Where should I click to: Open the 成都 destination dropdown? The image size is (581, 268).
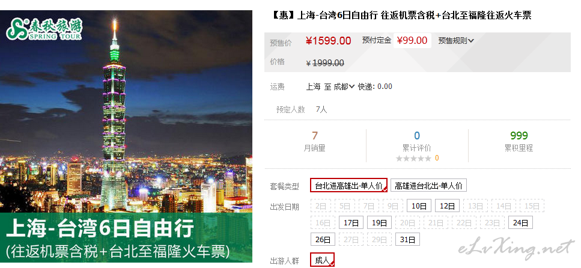(x=344, y=87)
